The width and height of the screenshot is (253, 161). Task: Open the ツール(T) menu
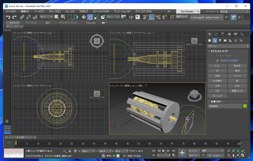tap(39, 11)
